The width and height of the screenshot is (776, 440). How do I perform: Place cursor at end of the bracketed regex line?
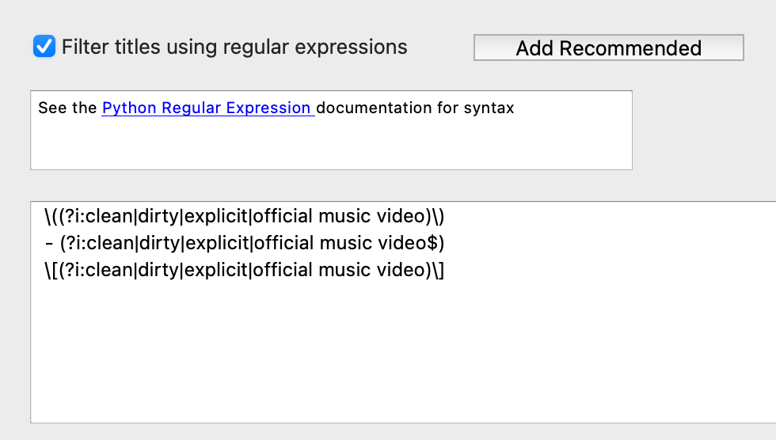447,270
